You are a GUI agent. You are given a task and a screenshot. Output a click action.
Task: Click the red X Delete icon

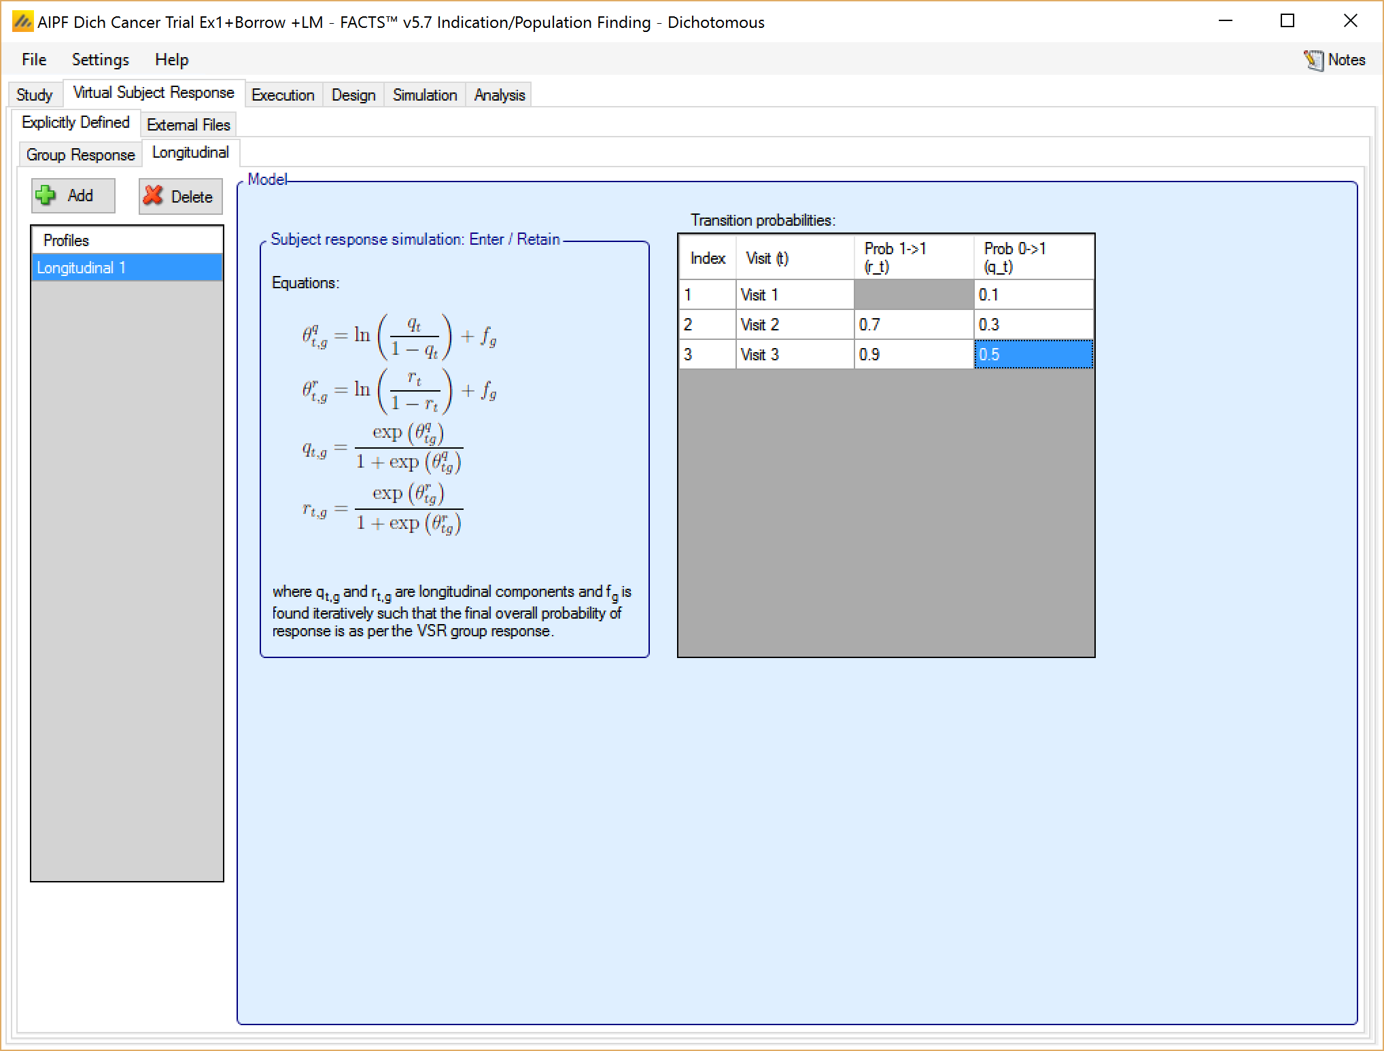(154, 196)
